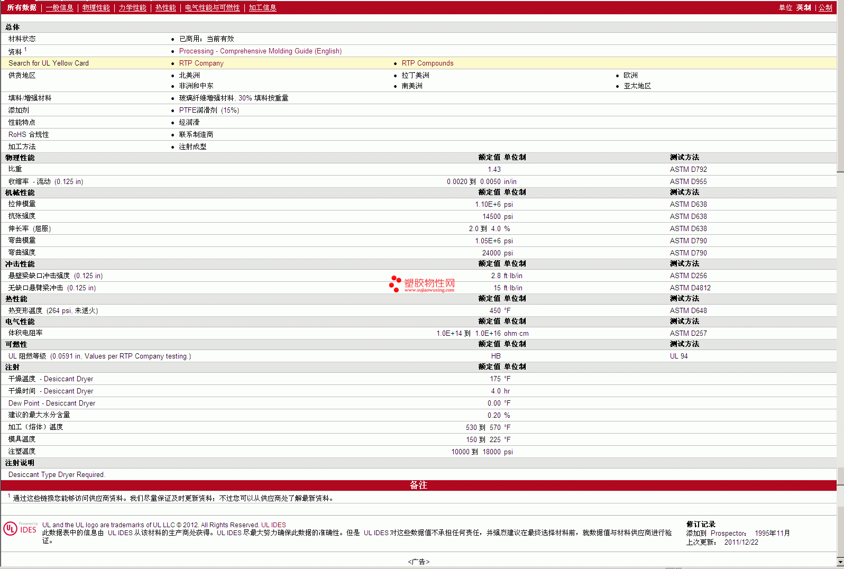Open the RTP Compounds link

click(x=427, y=63)
